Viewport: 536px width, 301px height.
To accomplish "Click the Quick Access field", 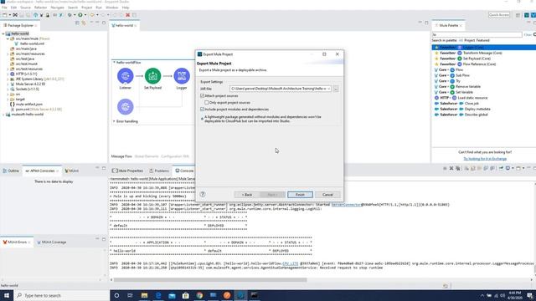I will coord(499,15).
